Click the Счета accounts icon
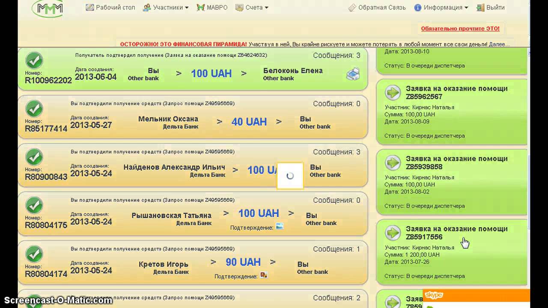 point(239,7)
